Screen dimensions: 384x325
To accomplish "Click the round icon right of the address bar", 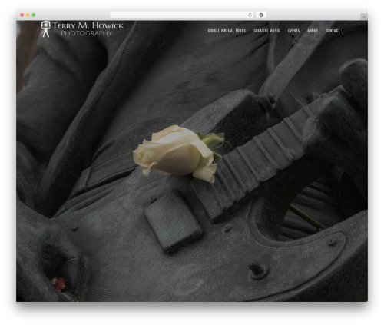I will point(261,15).
